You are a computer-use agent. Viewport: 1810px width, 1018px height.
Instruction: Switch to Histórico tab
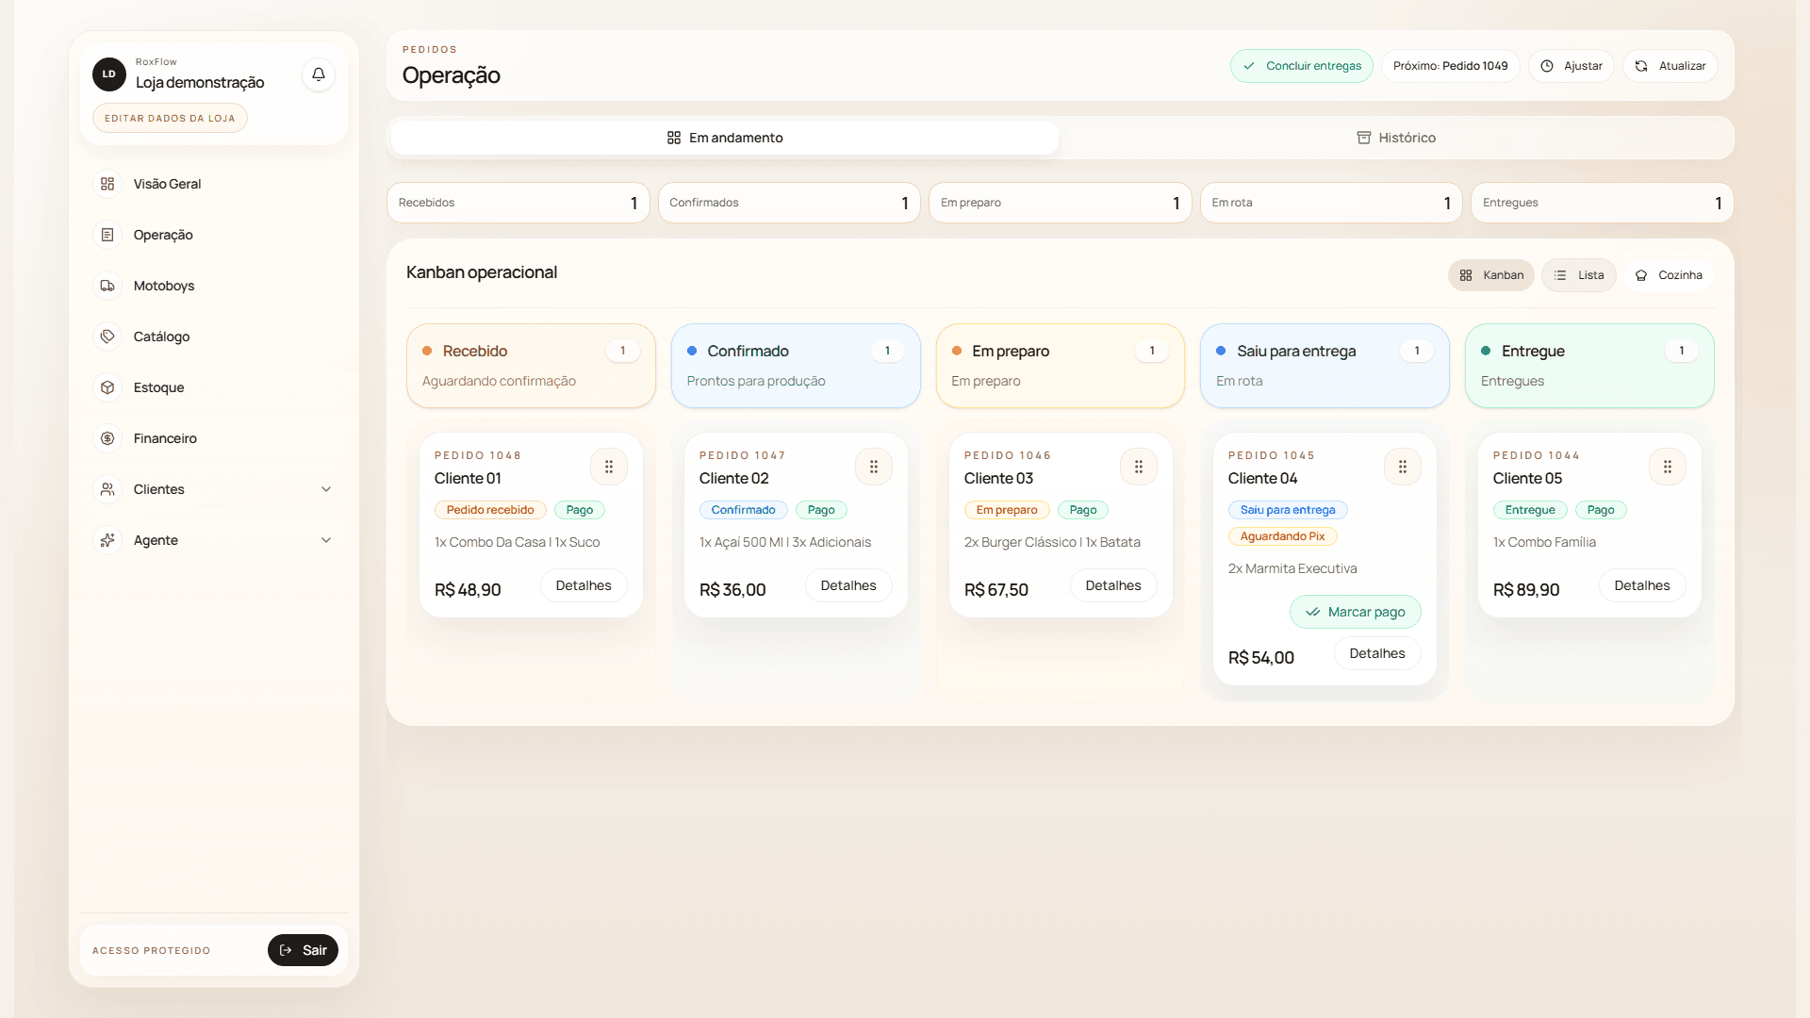[x=1396, y=138]
